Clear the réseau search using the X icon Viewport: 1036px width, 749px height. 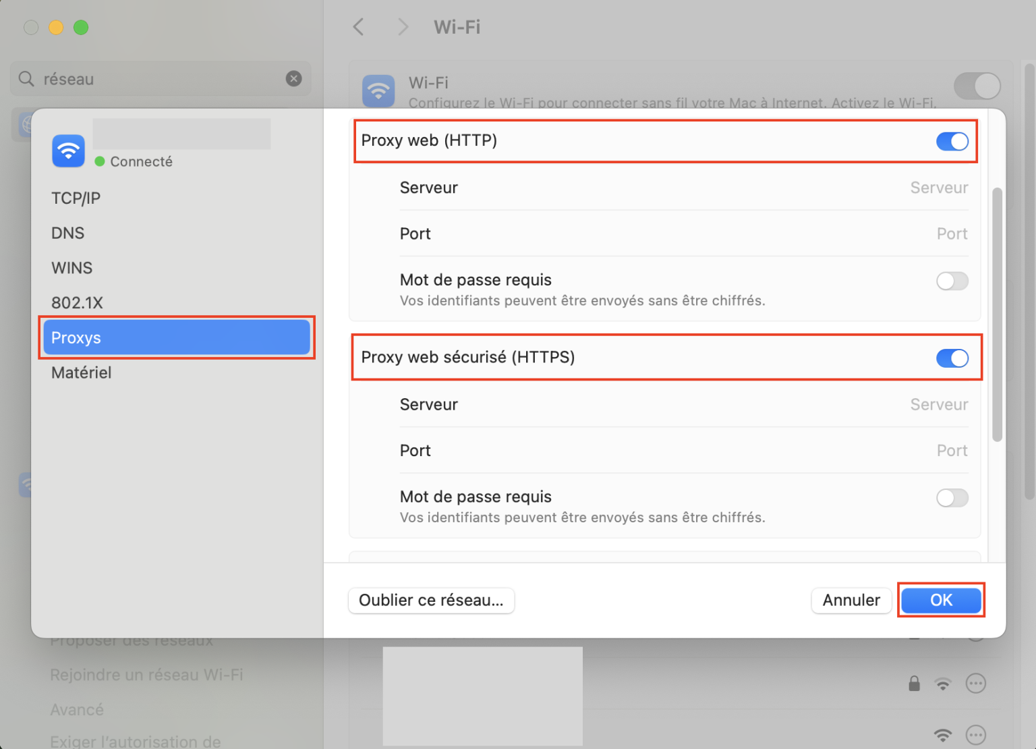coord(293,78)
